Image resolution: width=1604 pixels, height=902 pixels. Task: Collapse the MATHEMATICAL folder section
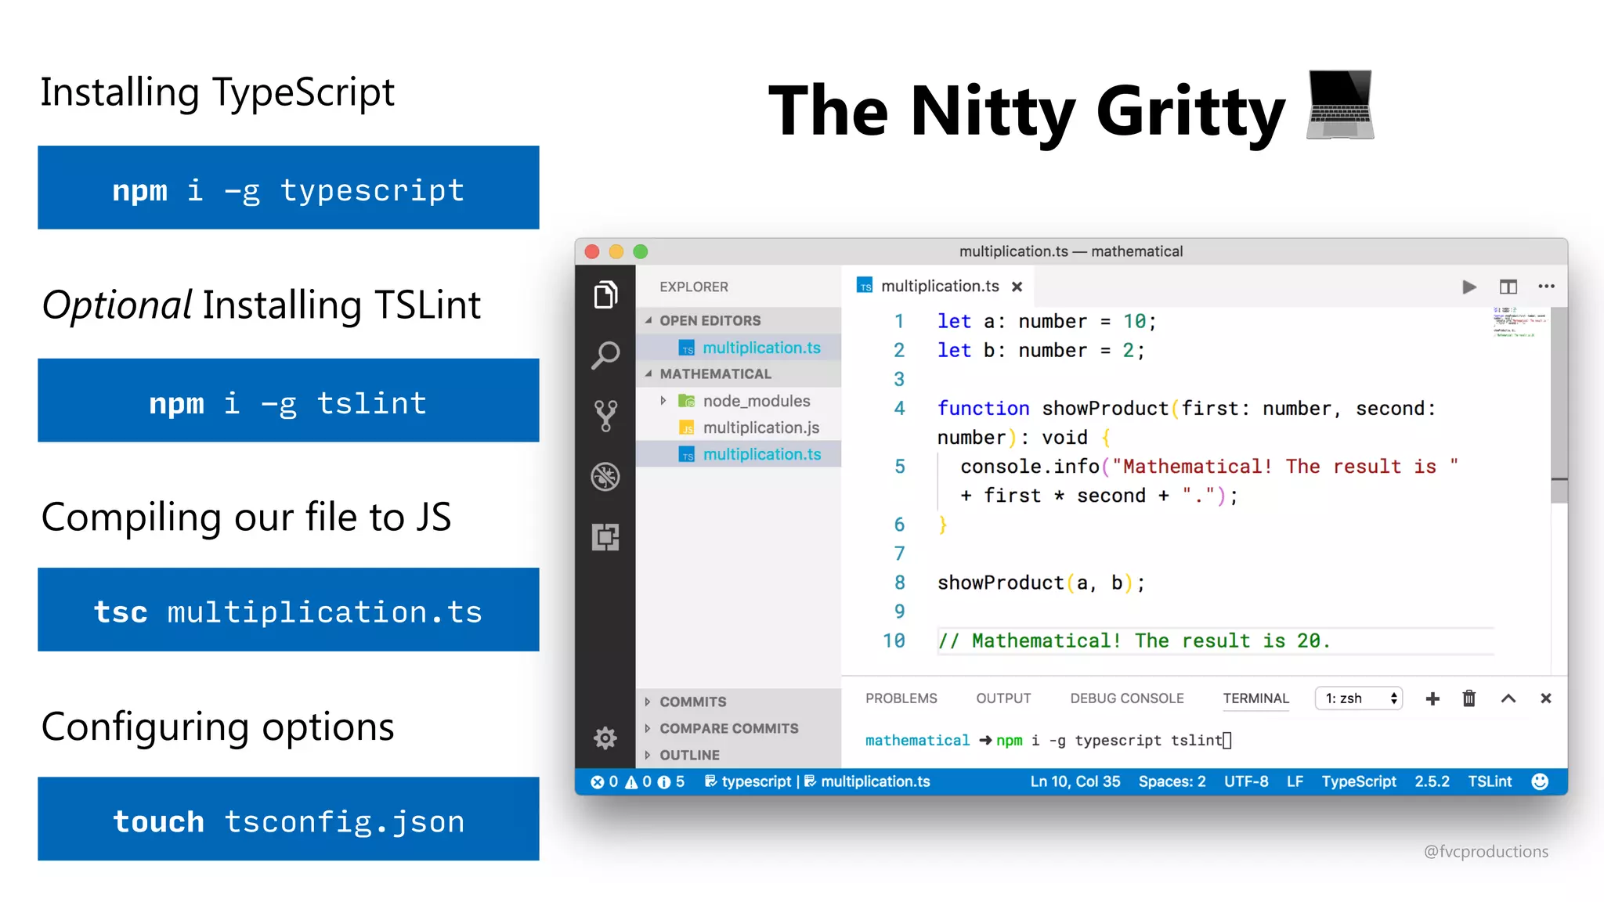648,373
